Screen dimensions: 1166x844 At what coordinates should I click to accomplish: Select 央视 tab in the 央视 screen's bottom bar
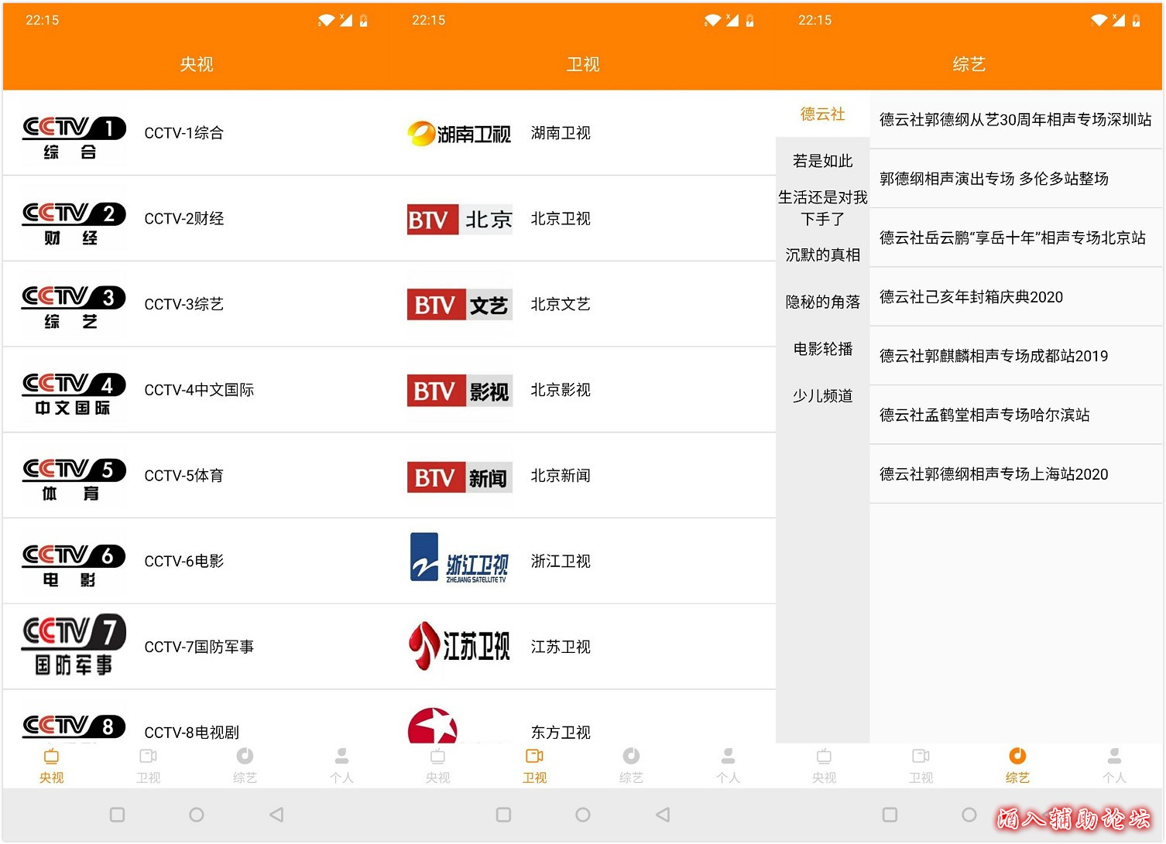coord(51,766)
